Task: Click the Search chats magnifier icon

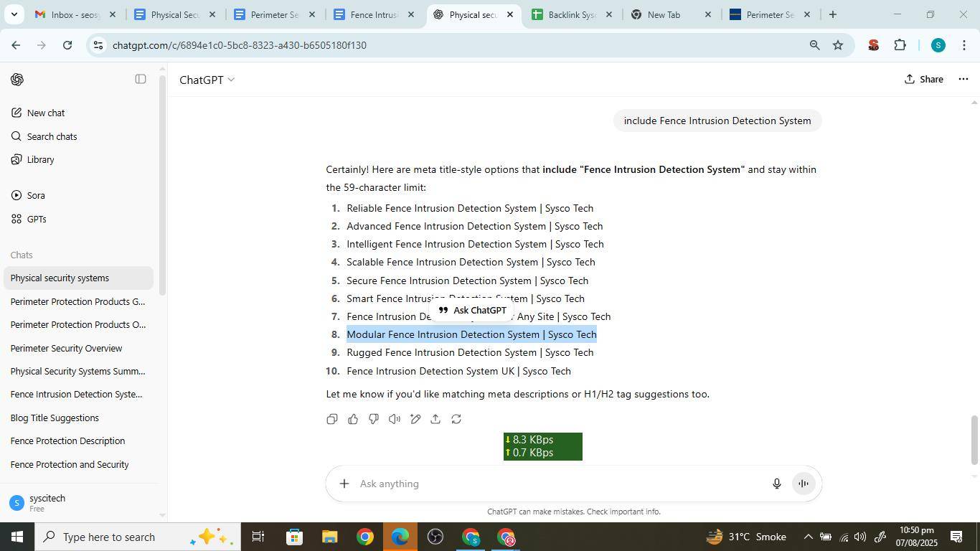Action: (16, 136)
